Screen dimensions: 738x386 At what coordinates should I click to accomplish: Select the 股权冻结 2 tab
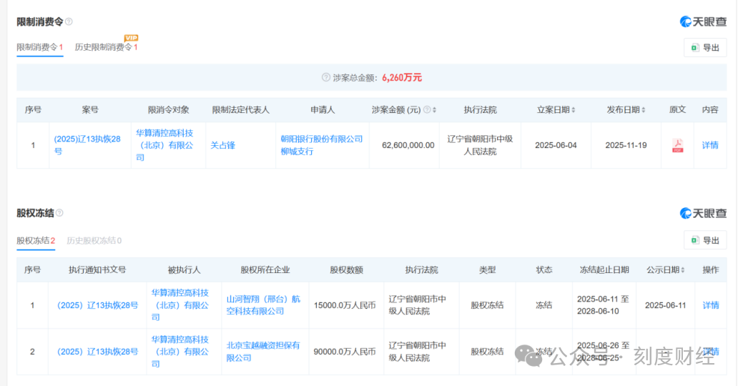pos(36,241)
